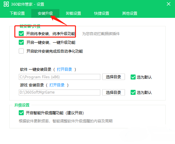Image resolution: width=175 pixels, height=144 pixels.
Task: Click 选择目录 for game install directory
Action: tap(113, 92)
